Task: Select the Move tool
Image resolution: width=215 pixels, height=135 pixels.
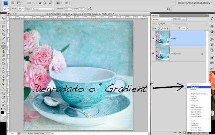Action: (x=3, y=18)
